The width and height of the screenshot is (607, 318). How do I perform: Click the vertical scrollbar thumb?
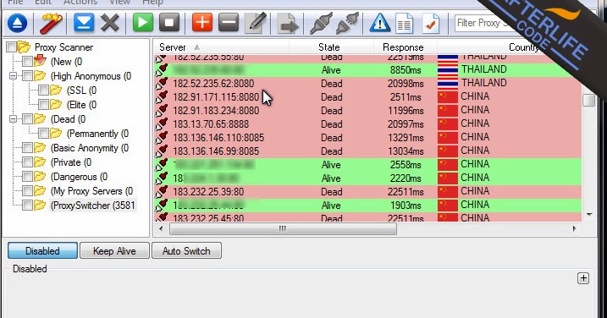tap(589, 100)
